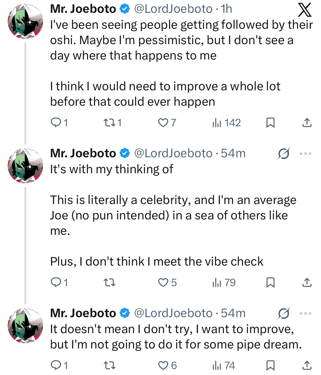321x375 pixels.
Task: View analytics showing 142 views
Action: tap(227, 123)
